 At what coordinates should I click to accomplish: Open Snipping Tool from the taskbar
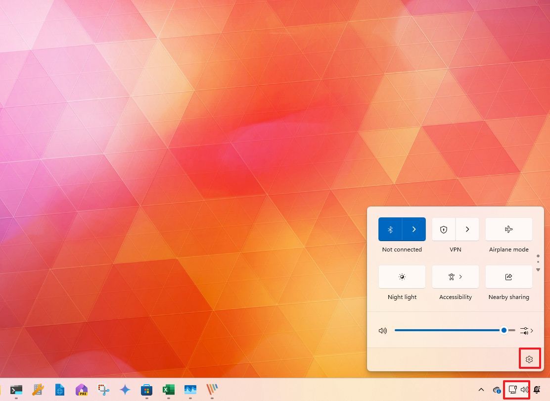point(103,390)
